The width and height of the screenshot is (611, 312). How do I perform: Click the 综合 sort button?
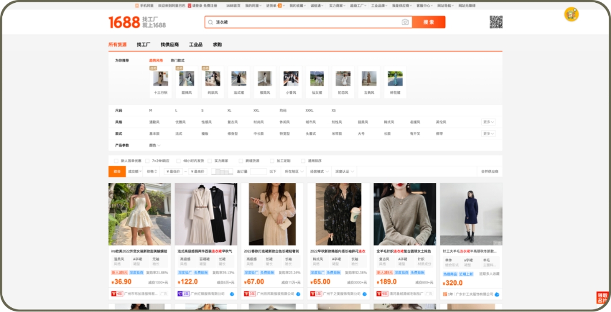click(117, 171)
